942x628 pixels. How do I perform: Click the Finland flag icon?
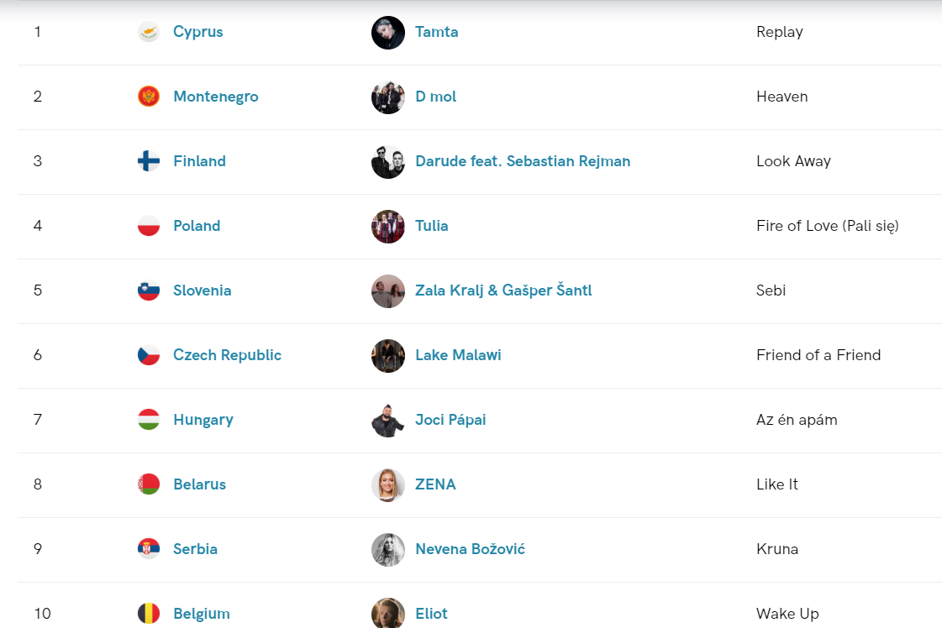[149, 161]
